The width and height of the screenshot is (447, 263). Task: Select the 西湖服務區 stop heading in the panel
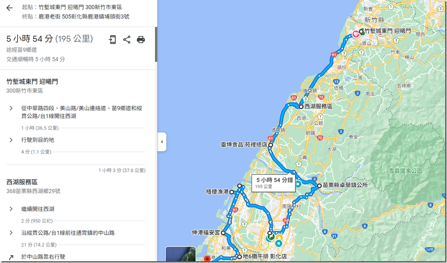tap(22, 182)
